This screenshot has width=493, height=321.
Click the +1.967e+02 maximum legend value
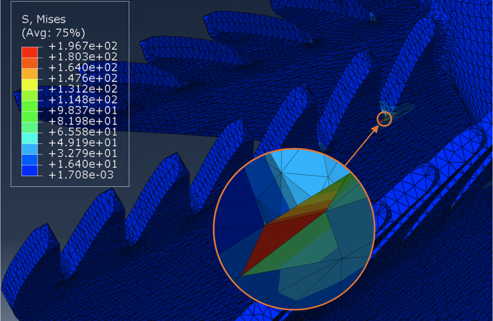point(84,46)
